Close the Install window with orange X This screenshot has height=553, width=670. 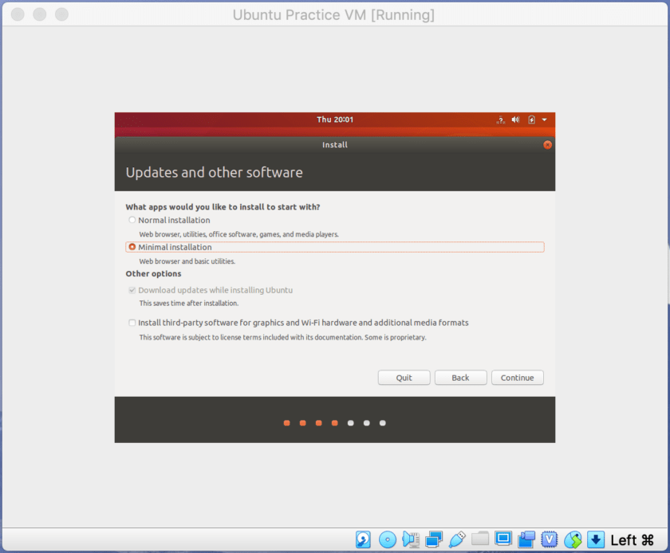[547, 145]
